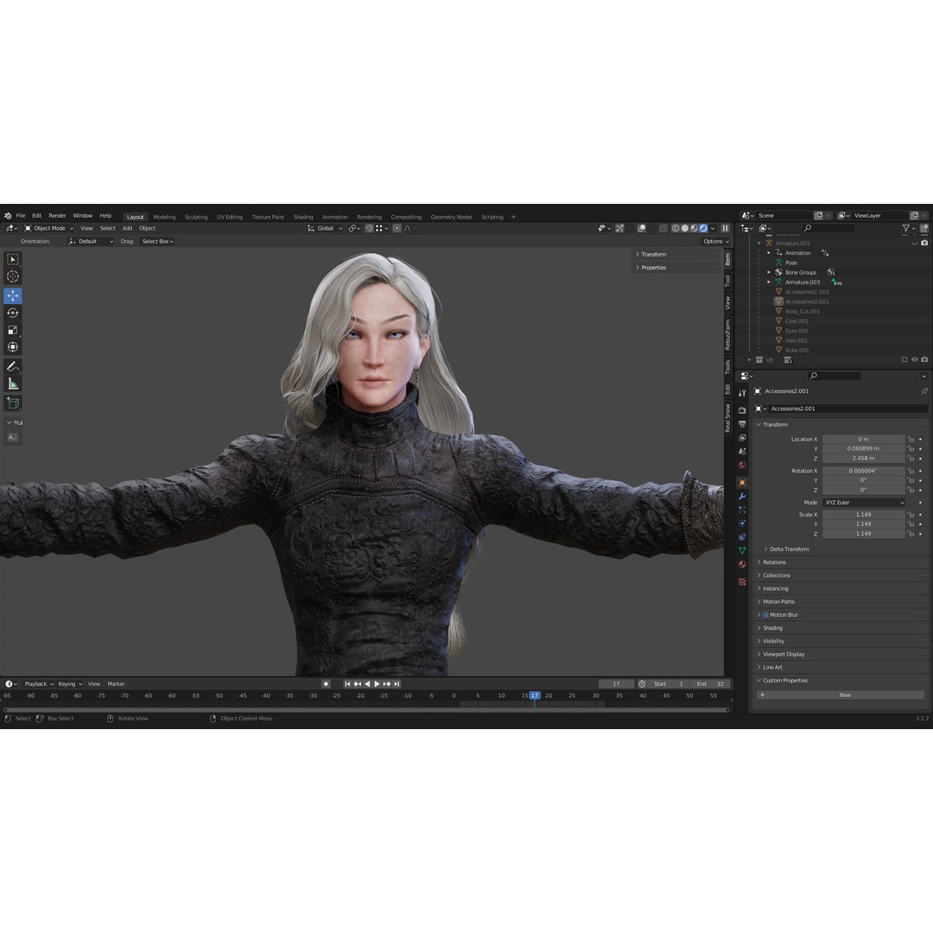Switch to the Shading workspace tab

coord(303,217)
